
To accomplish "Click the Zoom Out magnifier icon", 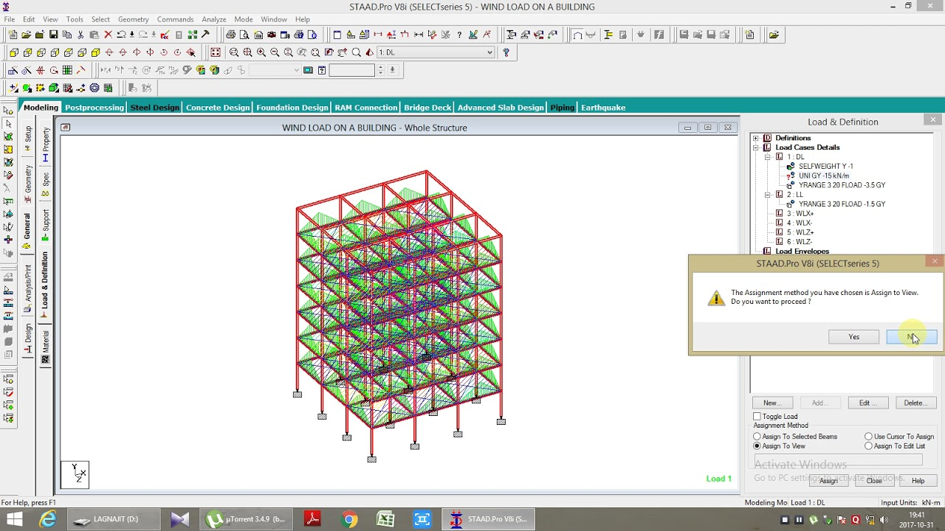I will coord(275,52).
